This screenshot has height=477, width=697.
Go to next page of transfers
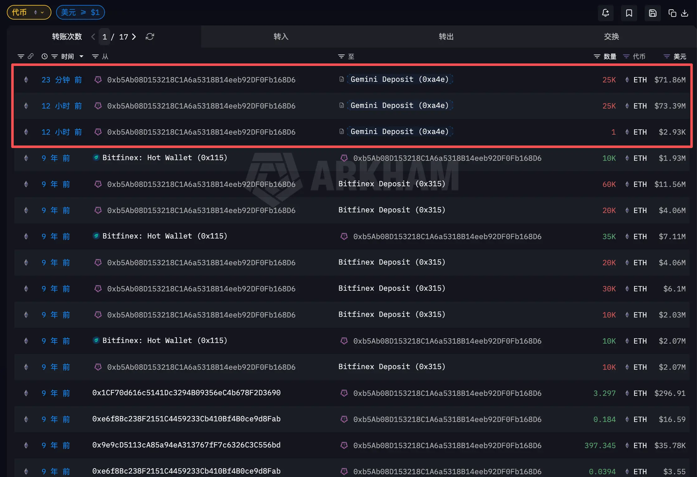pyautogui.click(x=134, y=37)
